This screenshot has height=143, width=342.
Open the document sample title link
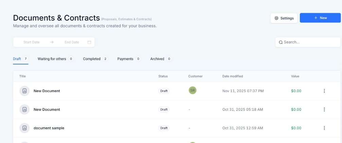49,128
